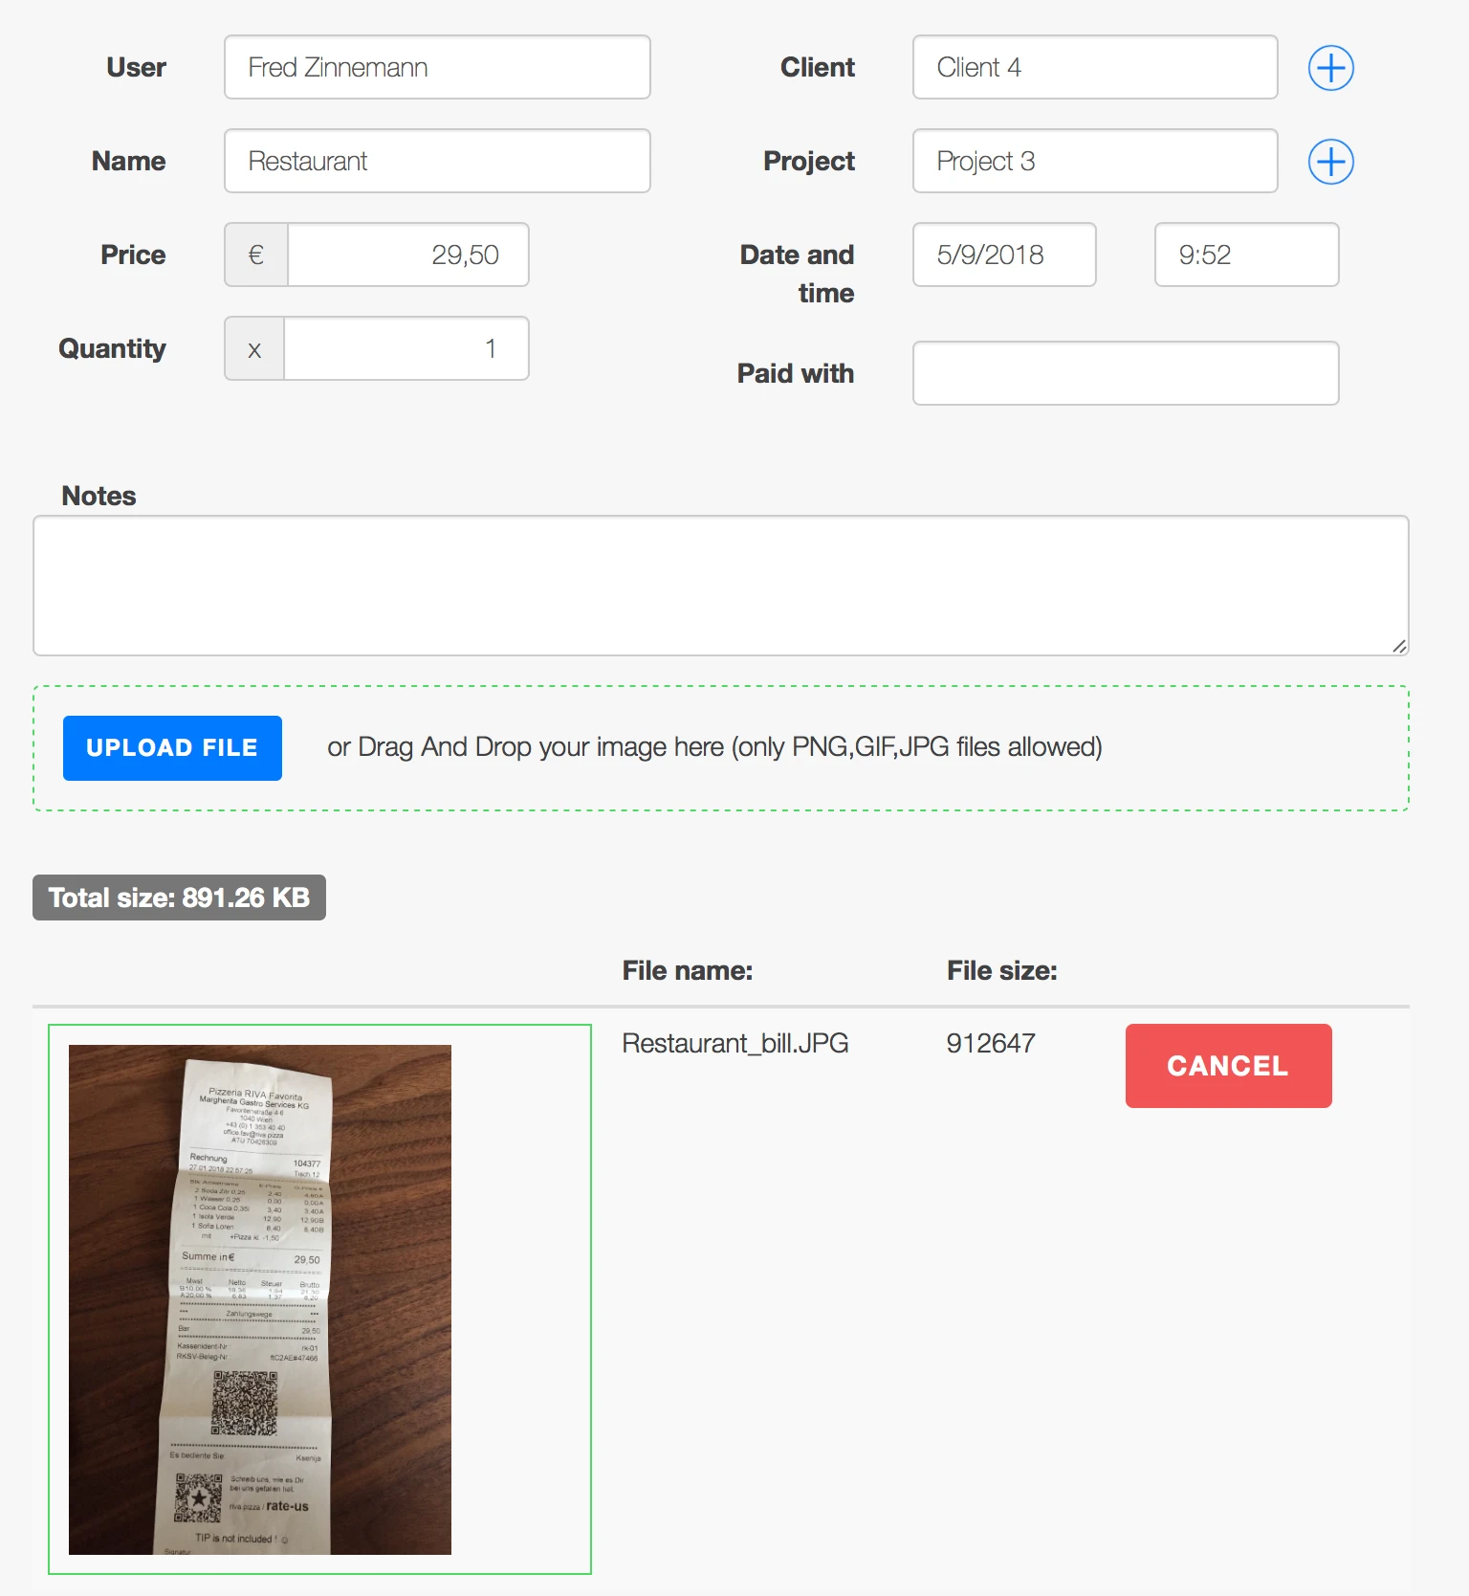Click the euro currency symbol beside Price
Viewport: 1469px width, 1596px height.
(253, 255)
